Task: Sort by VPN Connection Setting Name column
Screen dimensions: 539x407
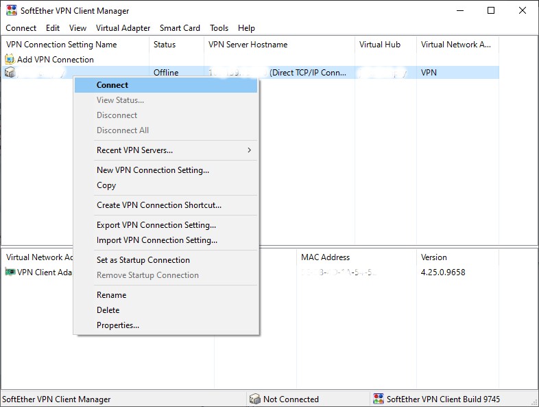Action: click(75, 45)
